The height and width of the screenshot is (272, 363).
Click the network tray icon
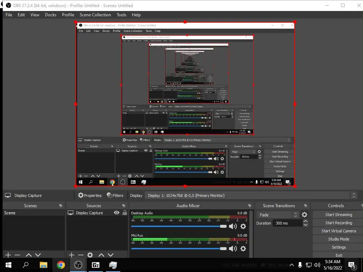click(x=309, y=265)
